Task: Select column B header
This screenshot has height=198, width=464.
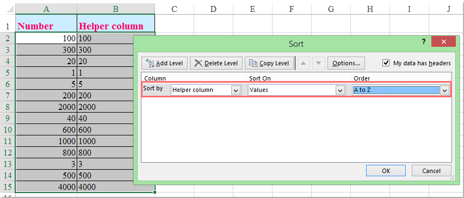Action: pyautogui.click(x=116, y=9)
